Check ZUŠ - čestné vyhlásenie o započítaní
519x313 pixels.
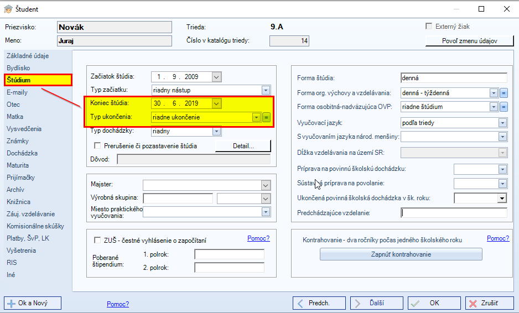click(x=97, y=240)
